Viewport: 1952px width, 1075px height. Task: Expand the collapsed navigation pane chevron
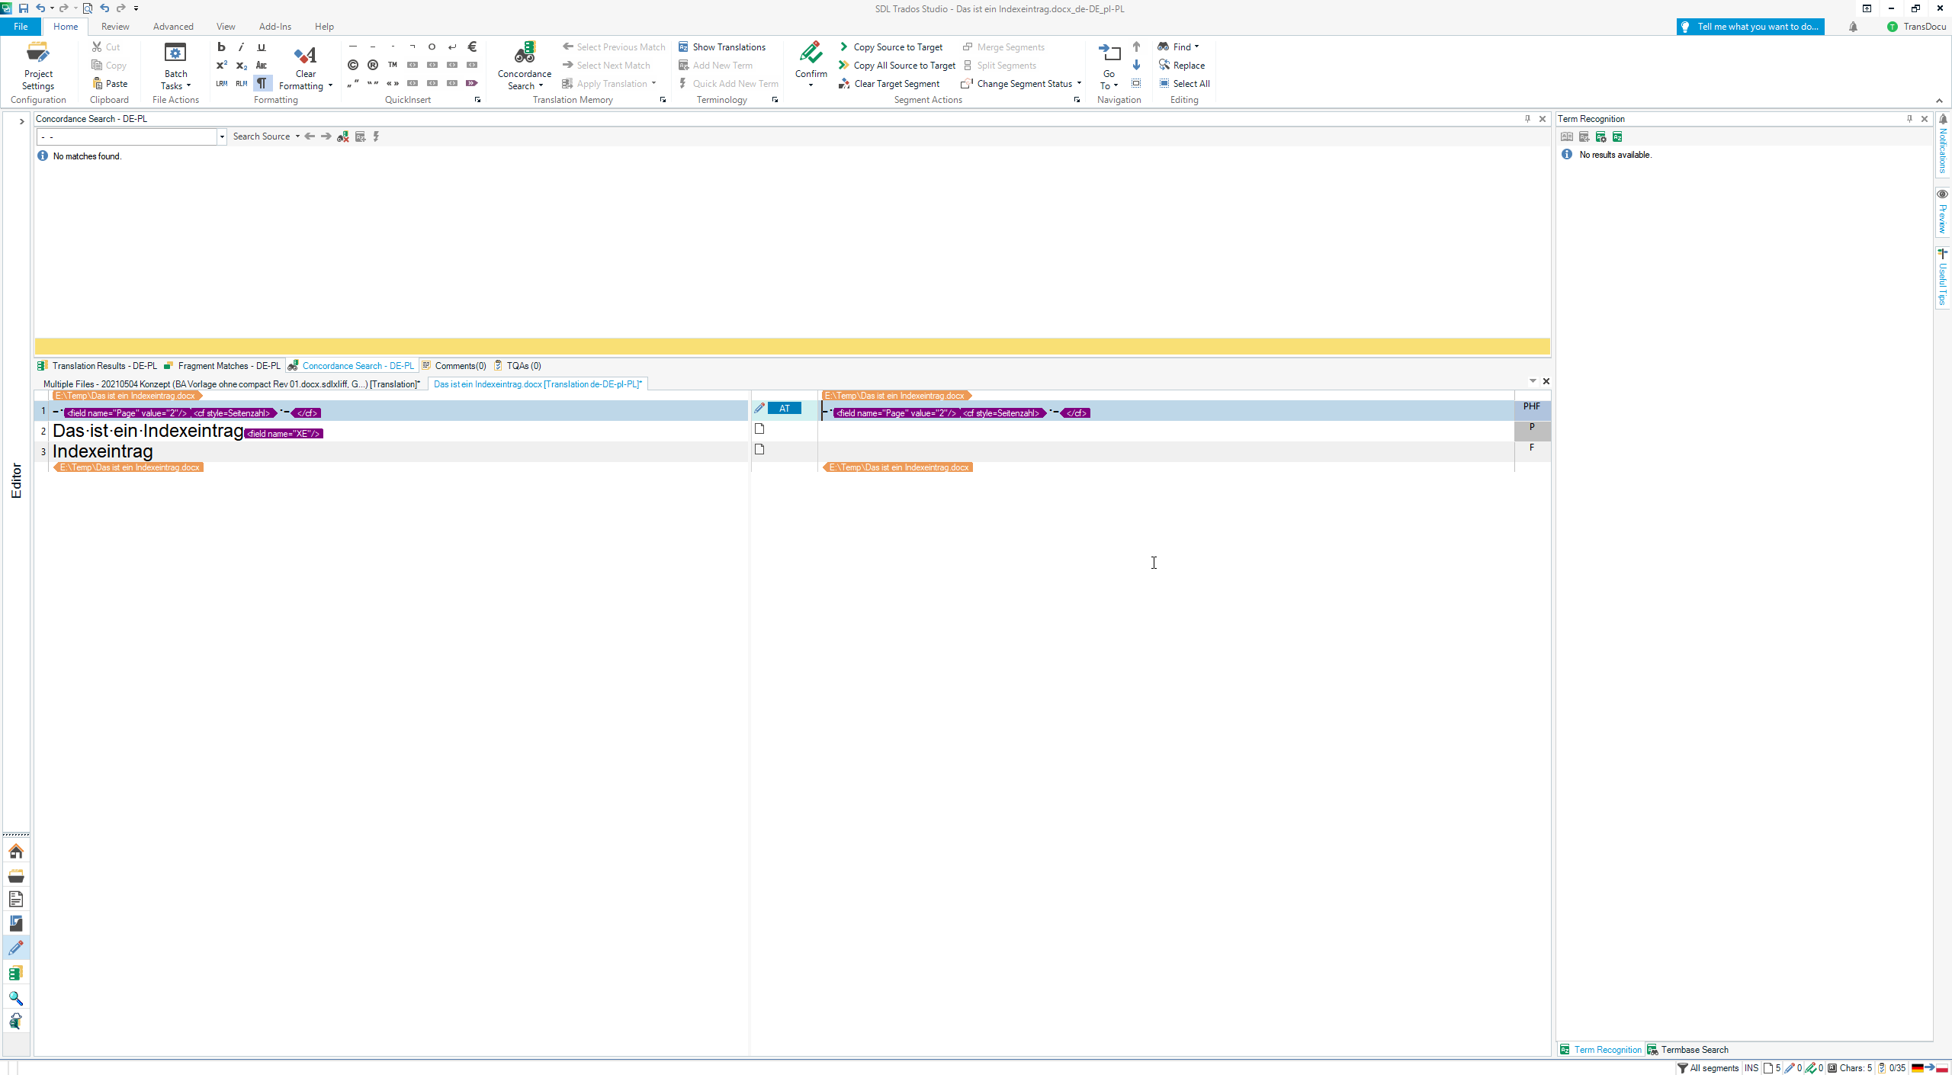coord(21,121)
